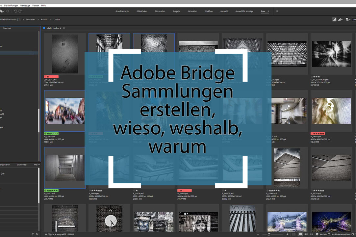Open the Stichwörter panel tab
The image size is (356, 237).
22,165
